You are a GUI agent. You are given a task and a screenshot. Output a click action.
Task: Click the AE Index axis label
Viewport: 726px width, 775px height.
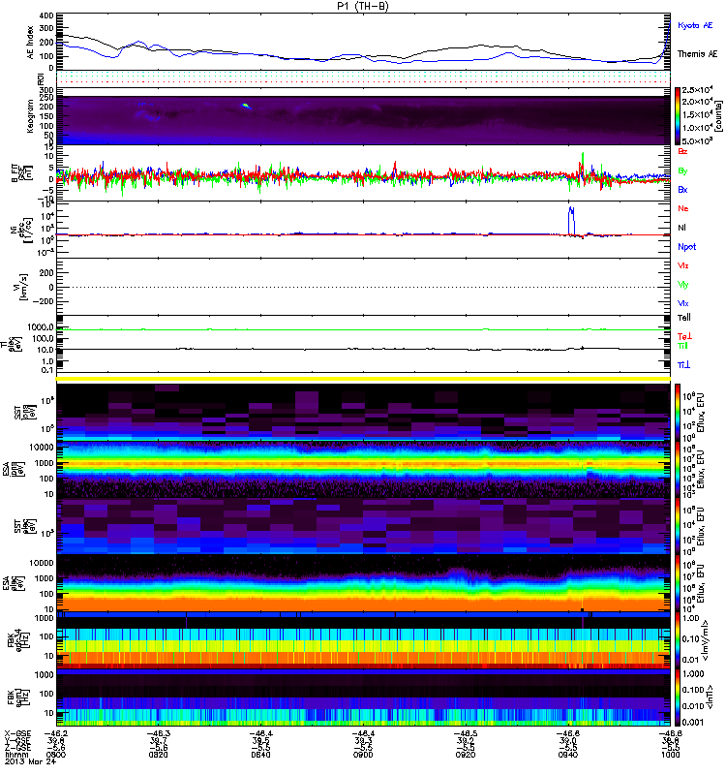click(31, 42)
